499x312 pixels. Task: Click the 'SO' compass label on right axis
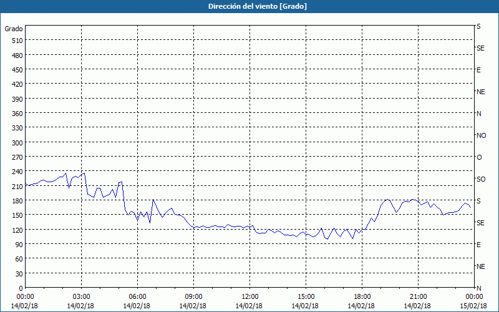[x=481, y=179]
